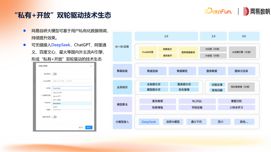Screen dimensions: 271x152
Task: Click the 字段压缩 box
Action: (x=197, y=107)
